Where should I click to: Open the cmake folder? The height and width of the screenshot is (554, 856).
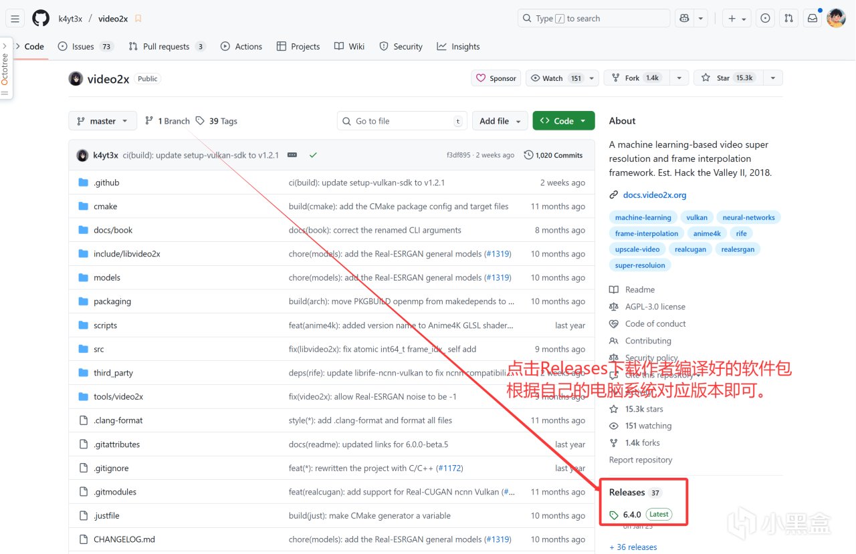[105, 206]
